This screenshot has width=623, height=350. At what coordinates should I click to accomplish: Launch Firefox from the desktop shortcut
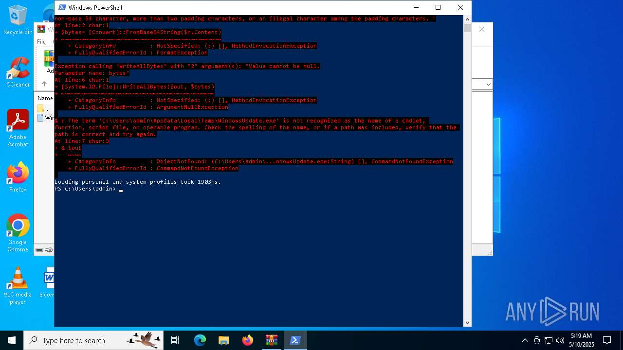[x=18, y=177]
